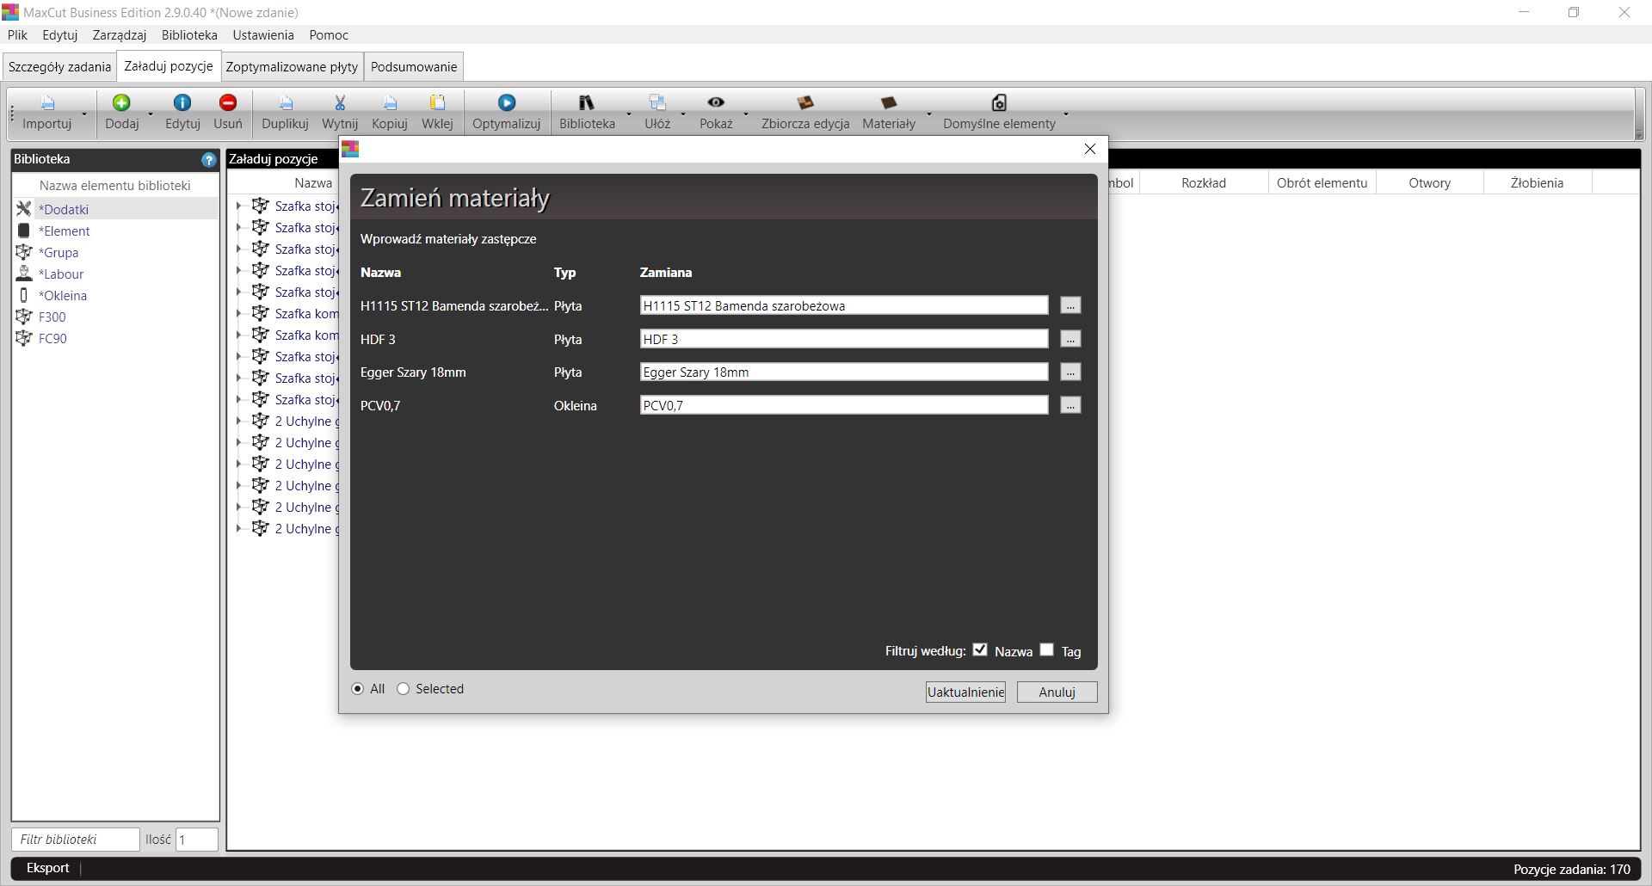Click the Uaktualnienie button

[x=965, y=692]
